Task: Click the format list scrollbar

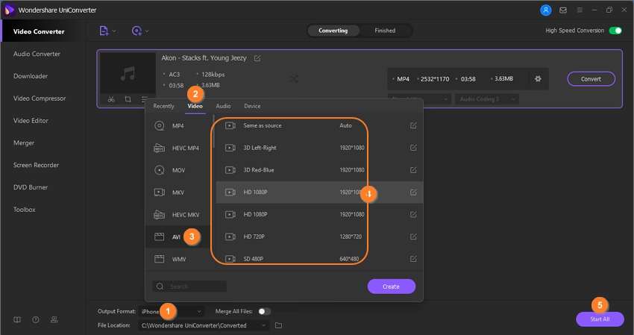Action: click(213, 131)
